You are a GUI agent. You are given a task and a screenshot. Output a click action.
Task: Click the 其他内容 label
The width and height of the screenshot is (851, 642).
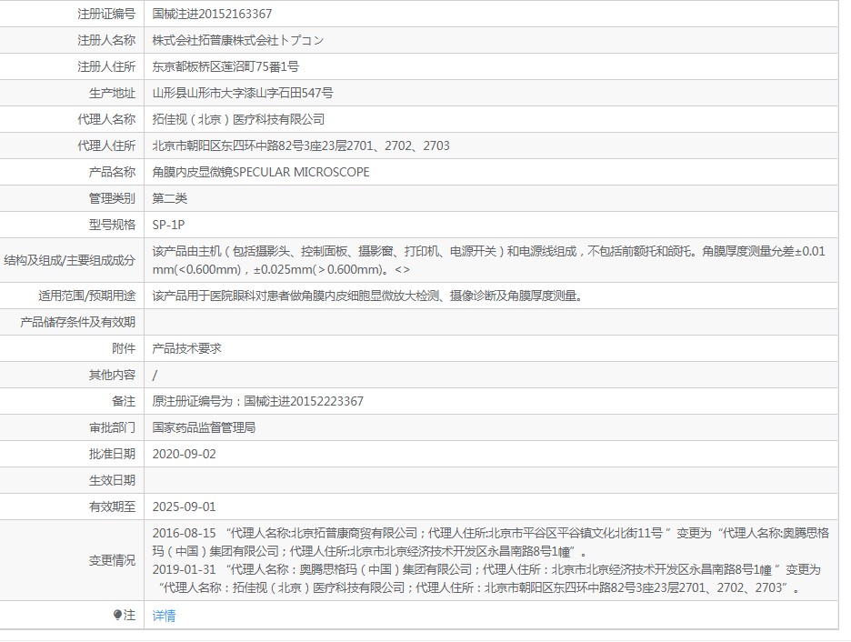coord(113,375)
